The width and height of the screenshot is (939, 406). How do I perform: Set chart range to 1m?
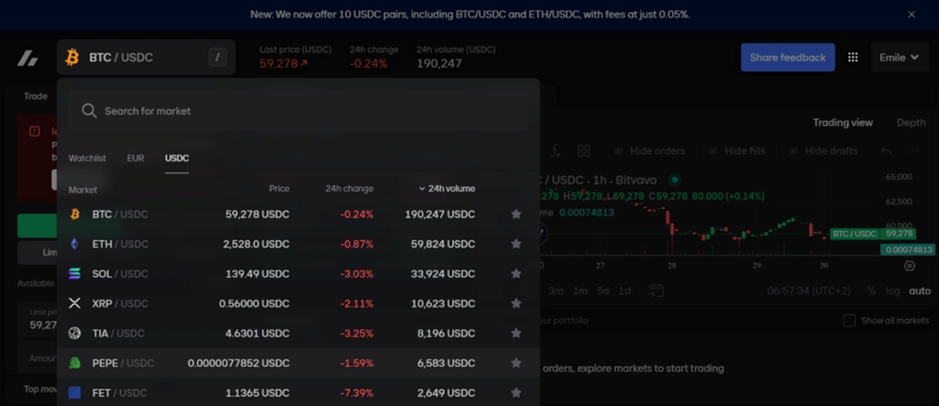click(580, 291)
